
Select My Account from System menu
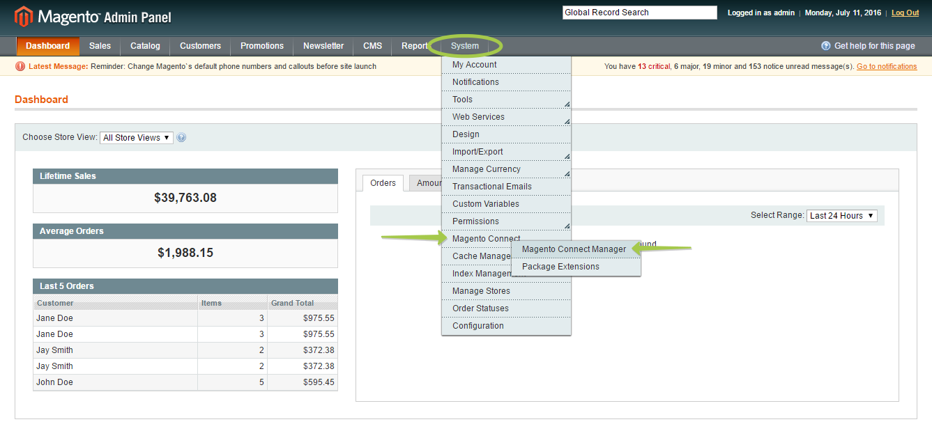point(506,65)
